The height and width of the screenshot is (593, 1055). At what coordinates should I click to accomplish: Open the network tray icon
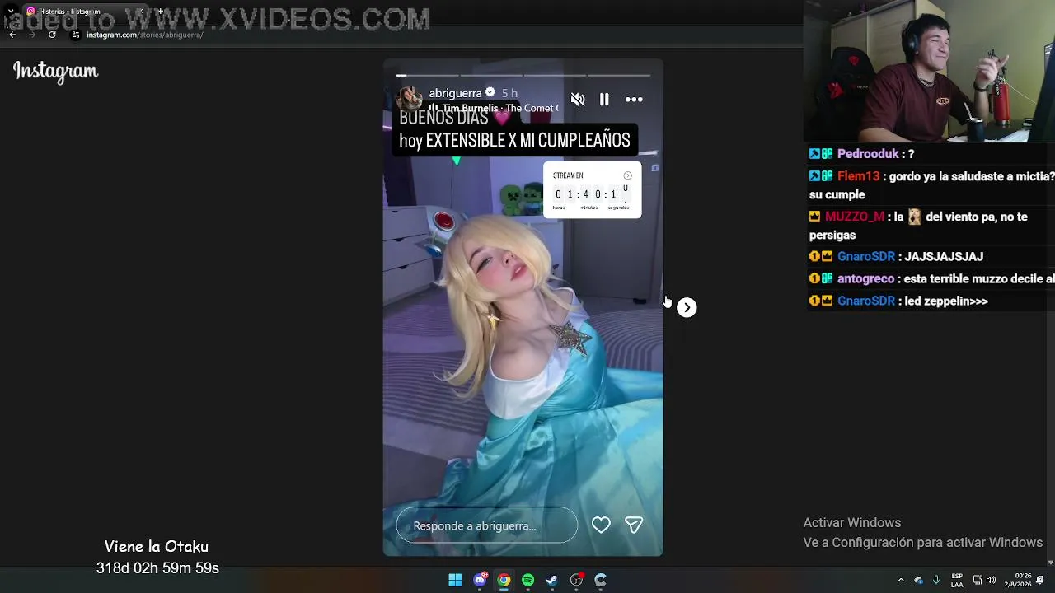click(978, 580)
